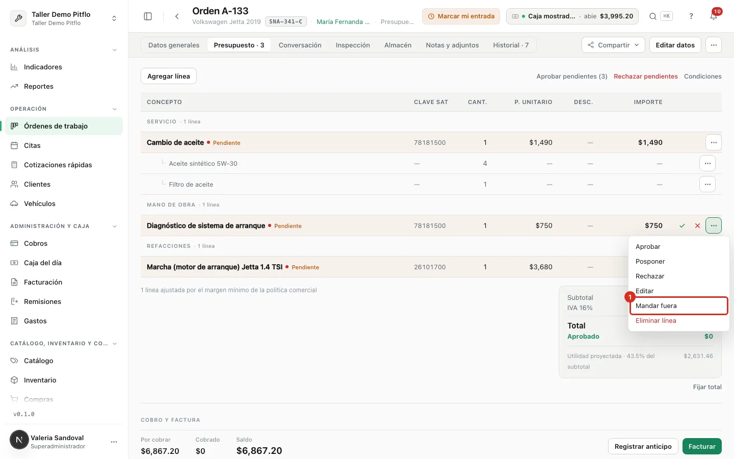Click the María Fernanda customer link
The height and width of the screenshot is (459, 734).
click(x=343, y=22)
